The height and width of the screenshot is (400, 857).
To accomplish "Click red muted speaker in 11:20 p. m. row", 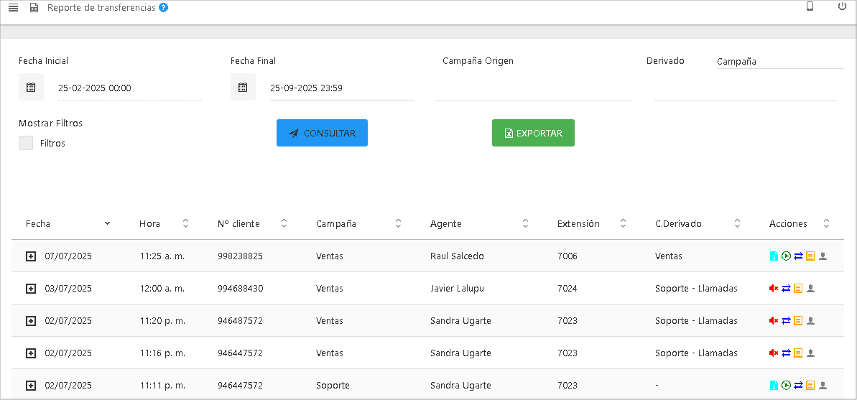I will (774, 321).
